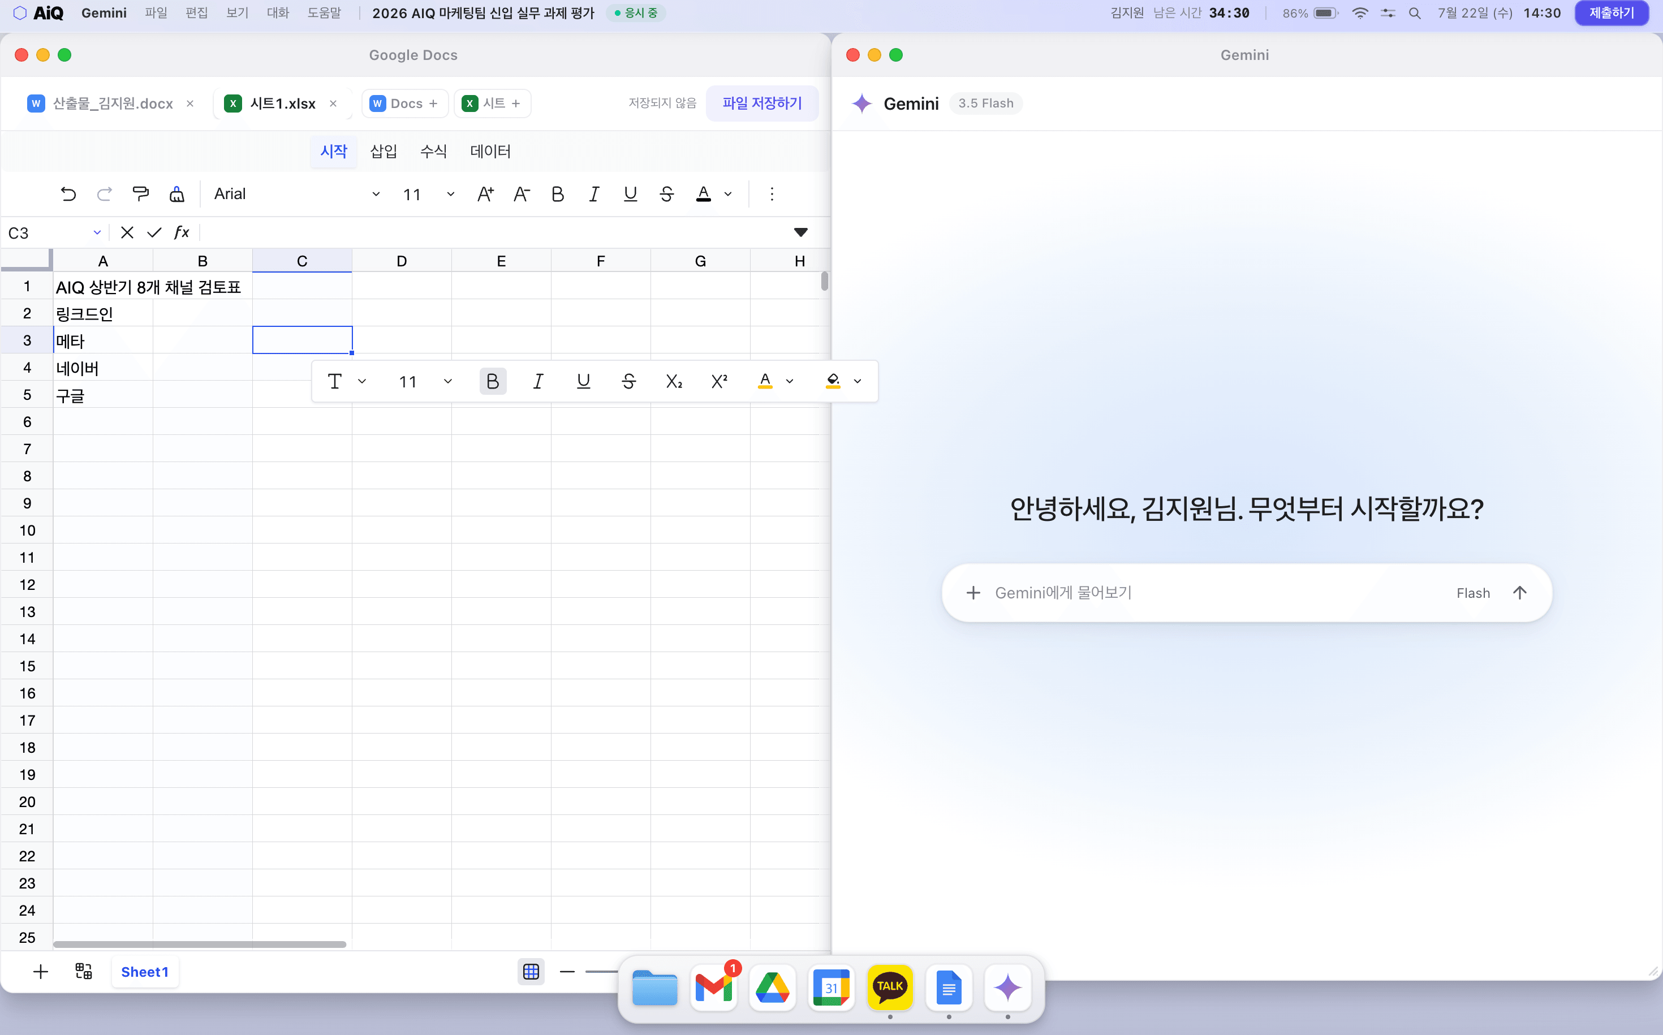This screenshot has width=1663, height=1035.
Task: Open the Flash model selector in prompt box
Action: 1473,593
